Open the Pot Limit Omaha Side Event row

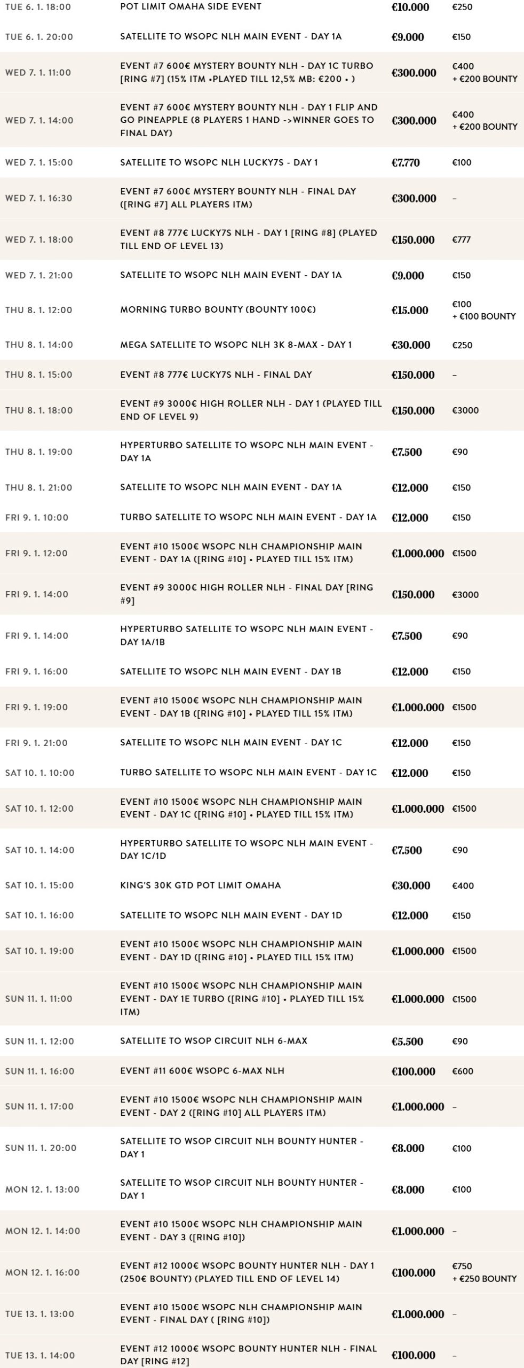click(190, 7)
